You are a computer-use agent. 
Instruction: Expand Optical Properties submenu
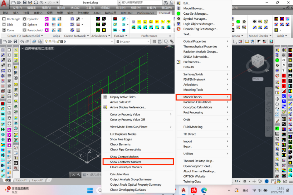click(x=204, y=41)
